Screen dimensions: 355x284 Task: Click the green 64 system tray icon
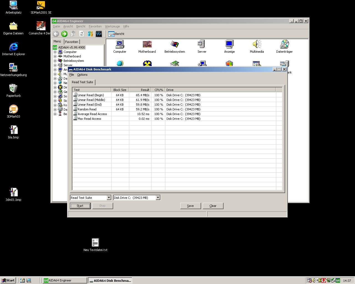338,280
